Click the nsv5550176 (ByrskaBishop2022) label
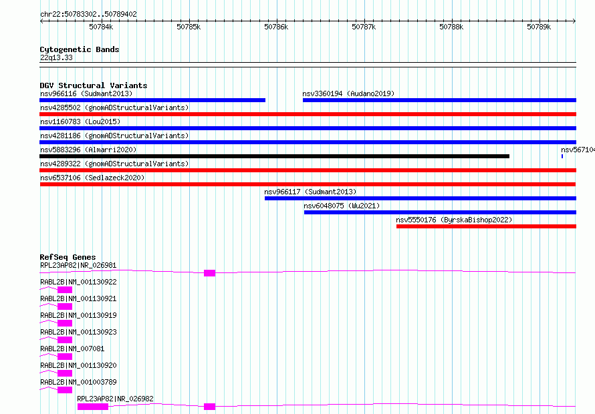Image resolution: width=595 pixels, height=414 pixels. (x=454, y=220)
